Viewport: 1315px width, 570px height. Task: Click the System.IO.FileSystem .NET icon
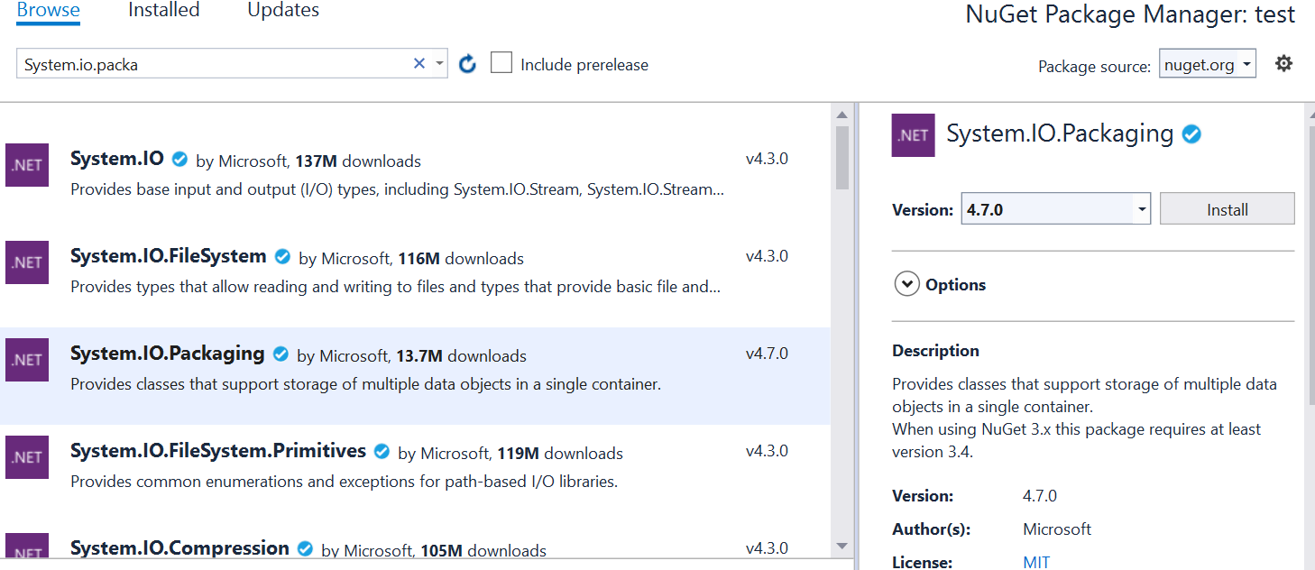pyautogui.click(x=27, y=262)
